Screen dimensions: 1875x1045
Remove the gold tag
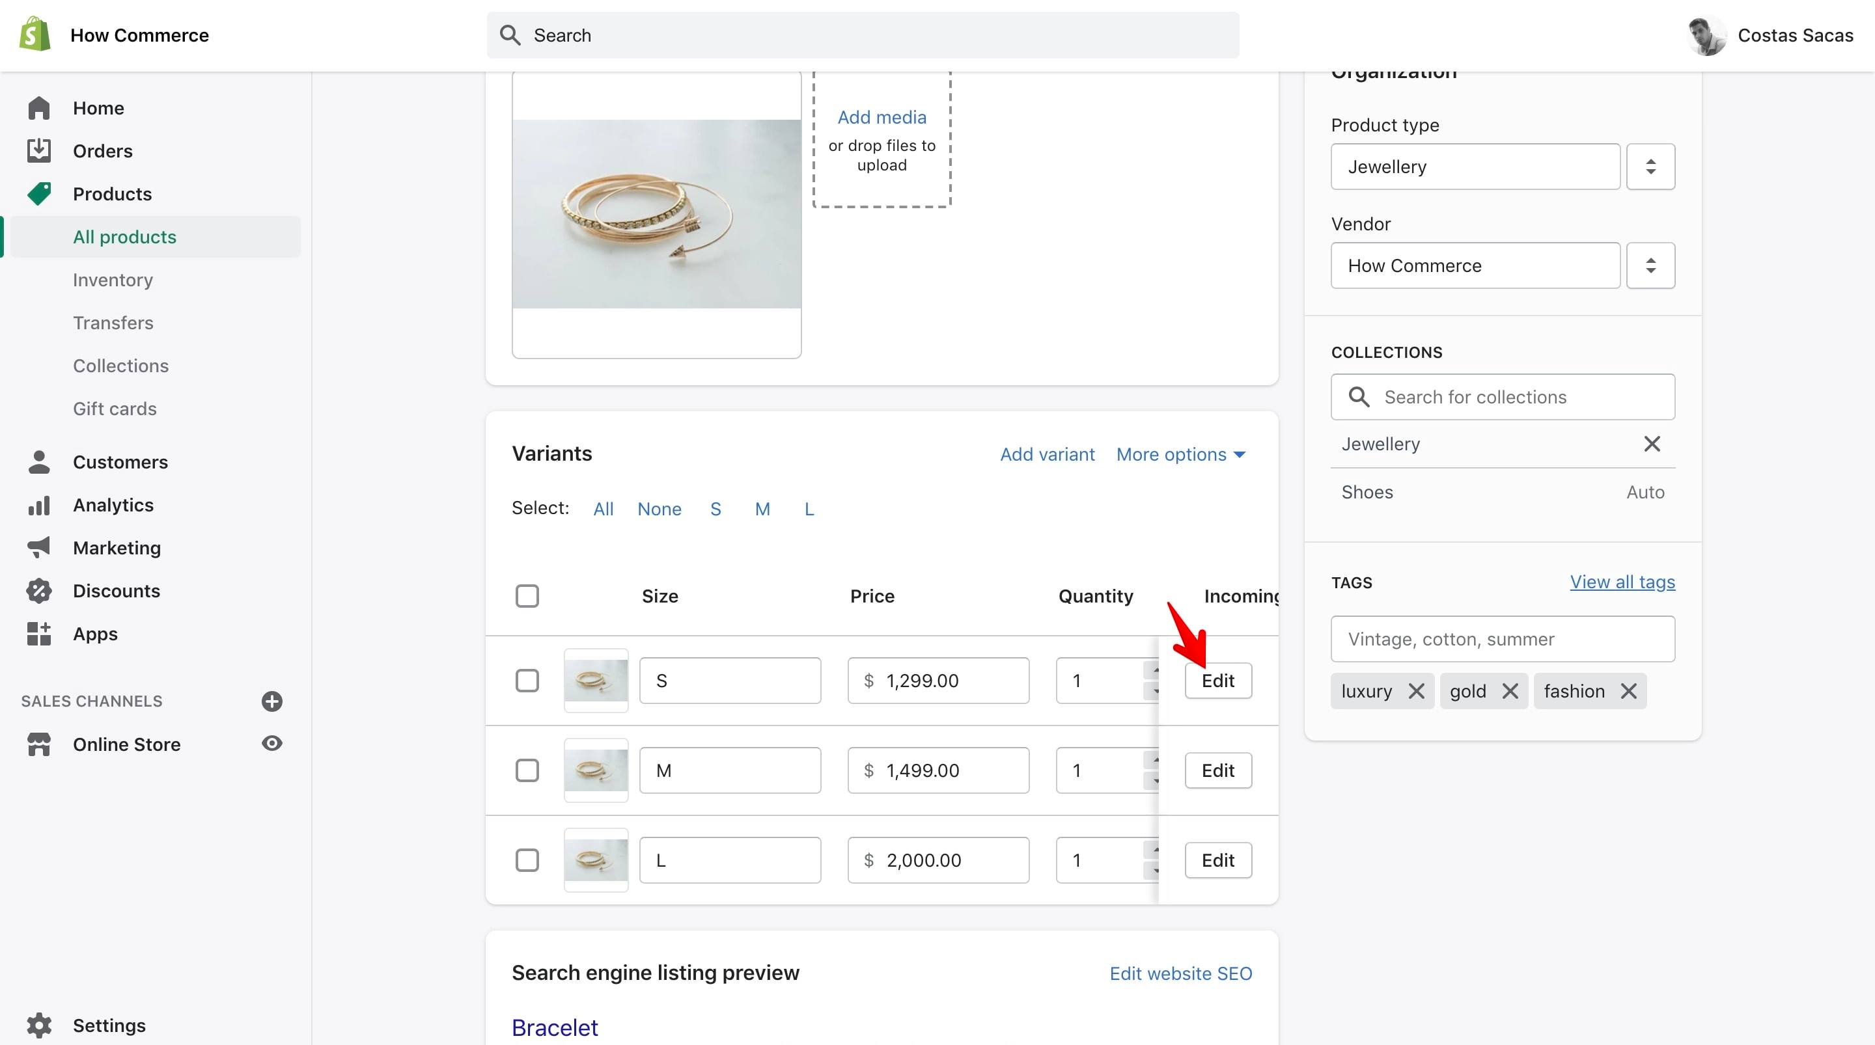1510,691
